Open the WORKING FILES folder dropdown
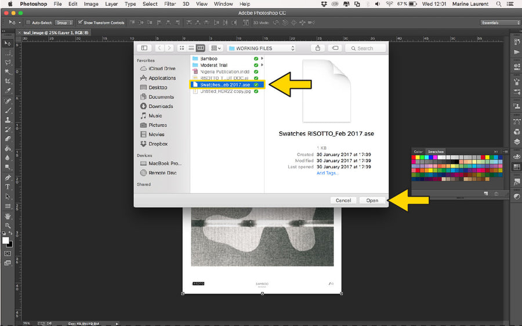 [261, 48]
